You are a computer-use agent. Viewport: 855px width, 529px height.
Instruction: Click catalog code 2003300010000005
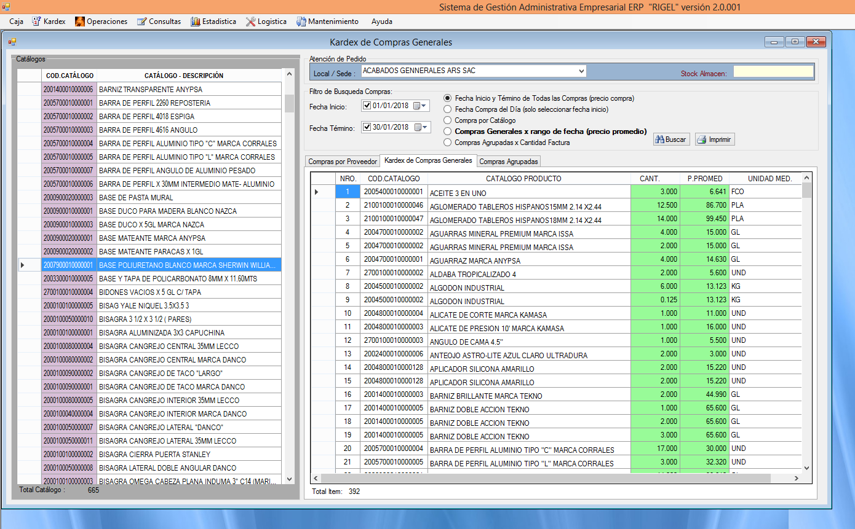click(x=68, y=278)
